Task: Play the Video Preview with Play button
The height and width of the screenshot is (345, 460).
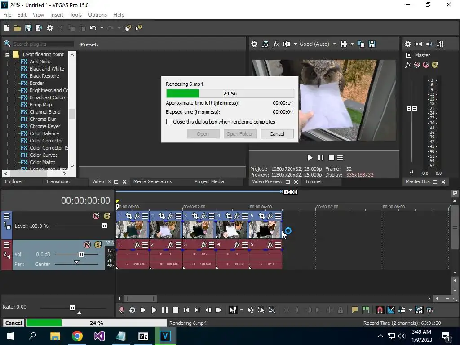Action: click(310, 158)
